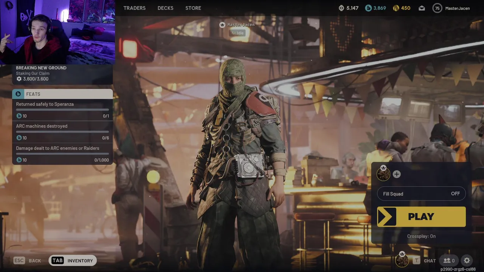Image resolution: width=484 pixels, height=272 pixels.
Task: Open the Store menu
Action: pos(193,8)
